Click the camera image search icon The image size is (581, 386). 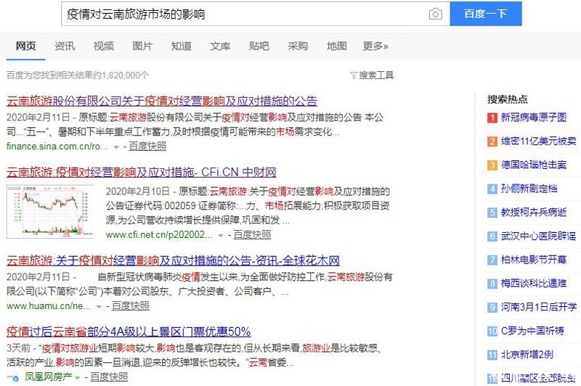tap(435, 14)
